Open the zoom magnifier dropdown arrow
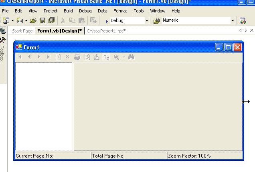This screenshot has width=255, height=172. 123,57
